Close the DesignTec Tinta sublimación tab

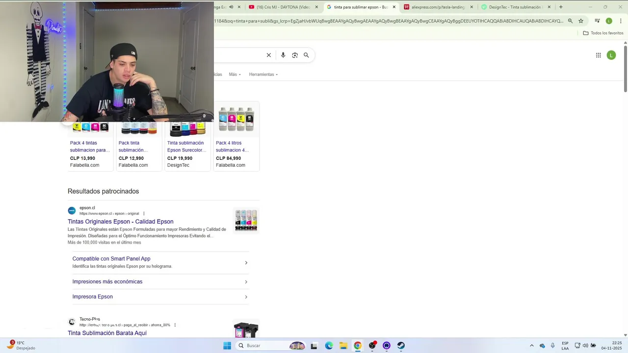[x=549, y=7]
